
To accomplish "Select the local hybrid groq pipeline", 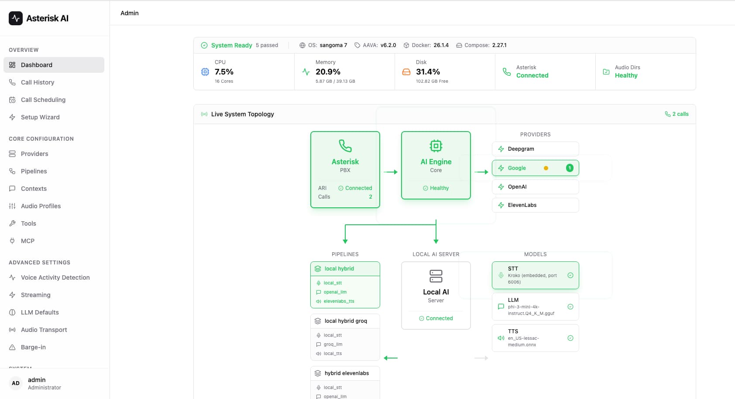I will 345,337.
